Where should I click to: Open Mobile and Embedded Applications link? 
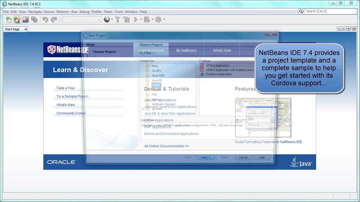pyautogui.click(x=171, y=134)
